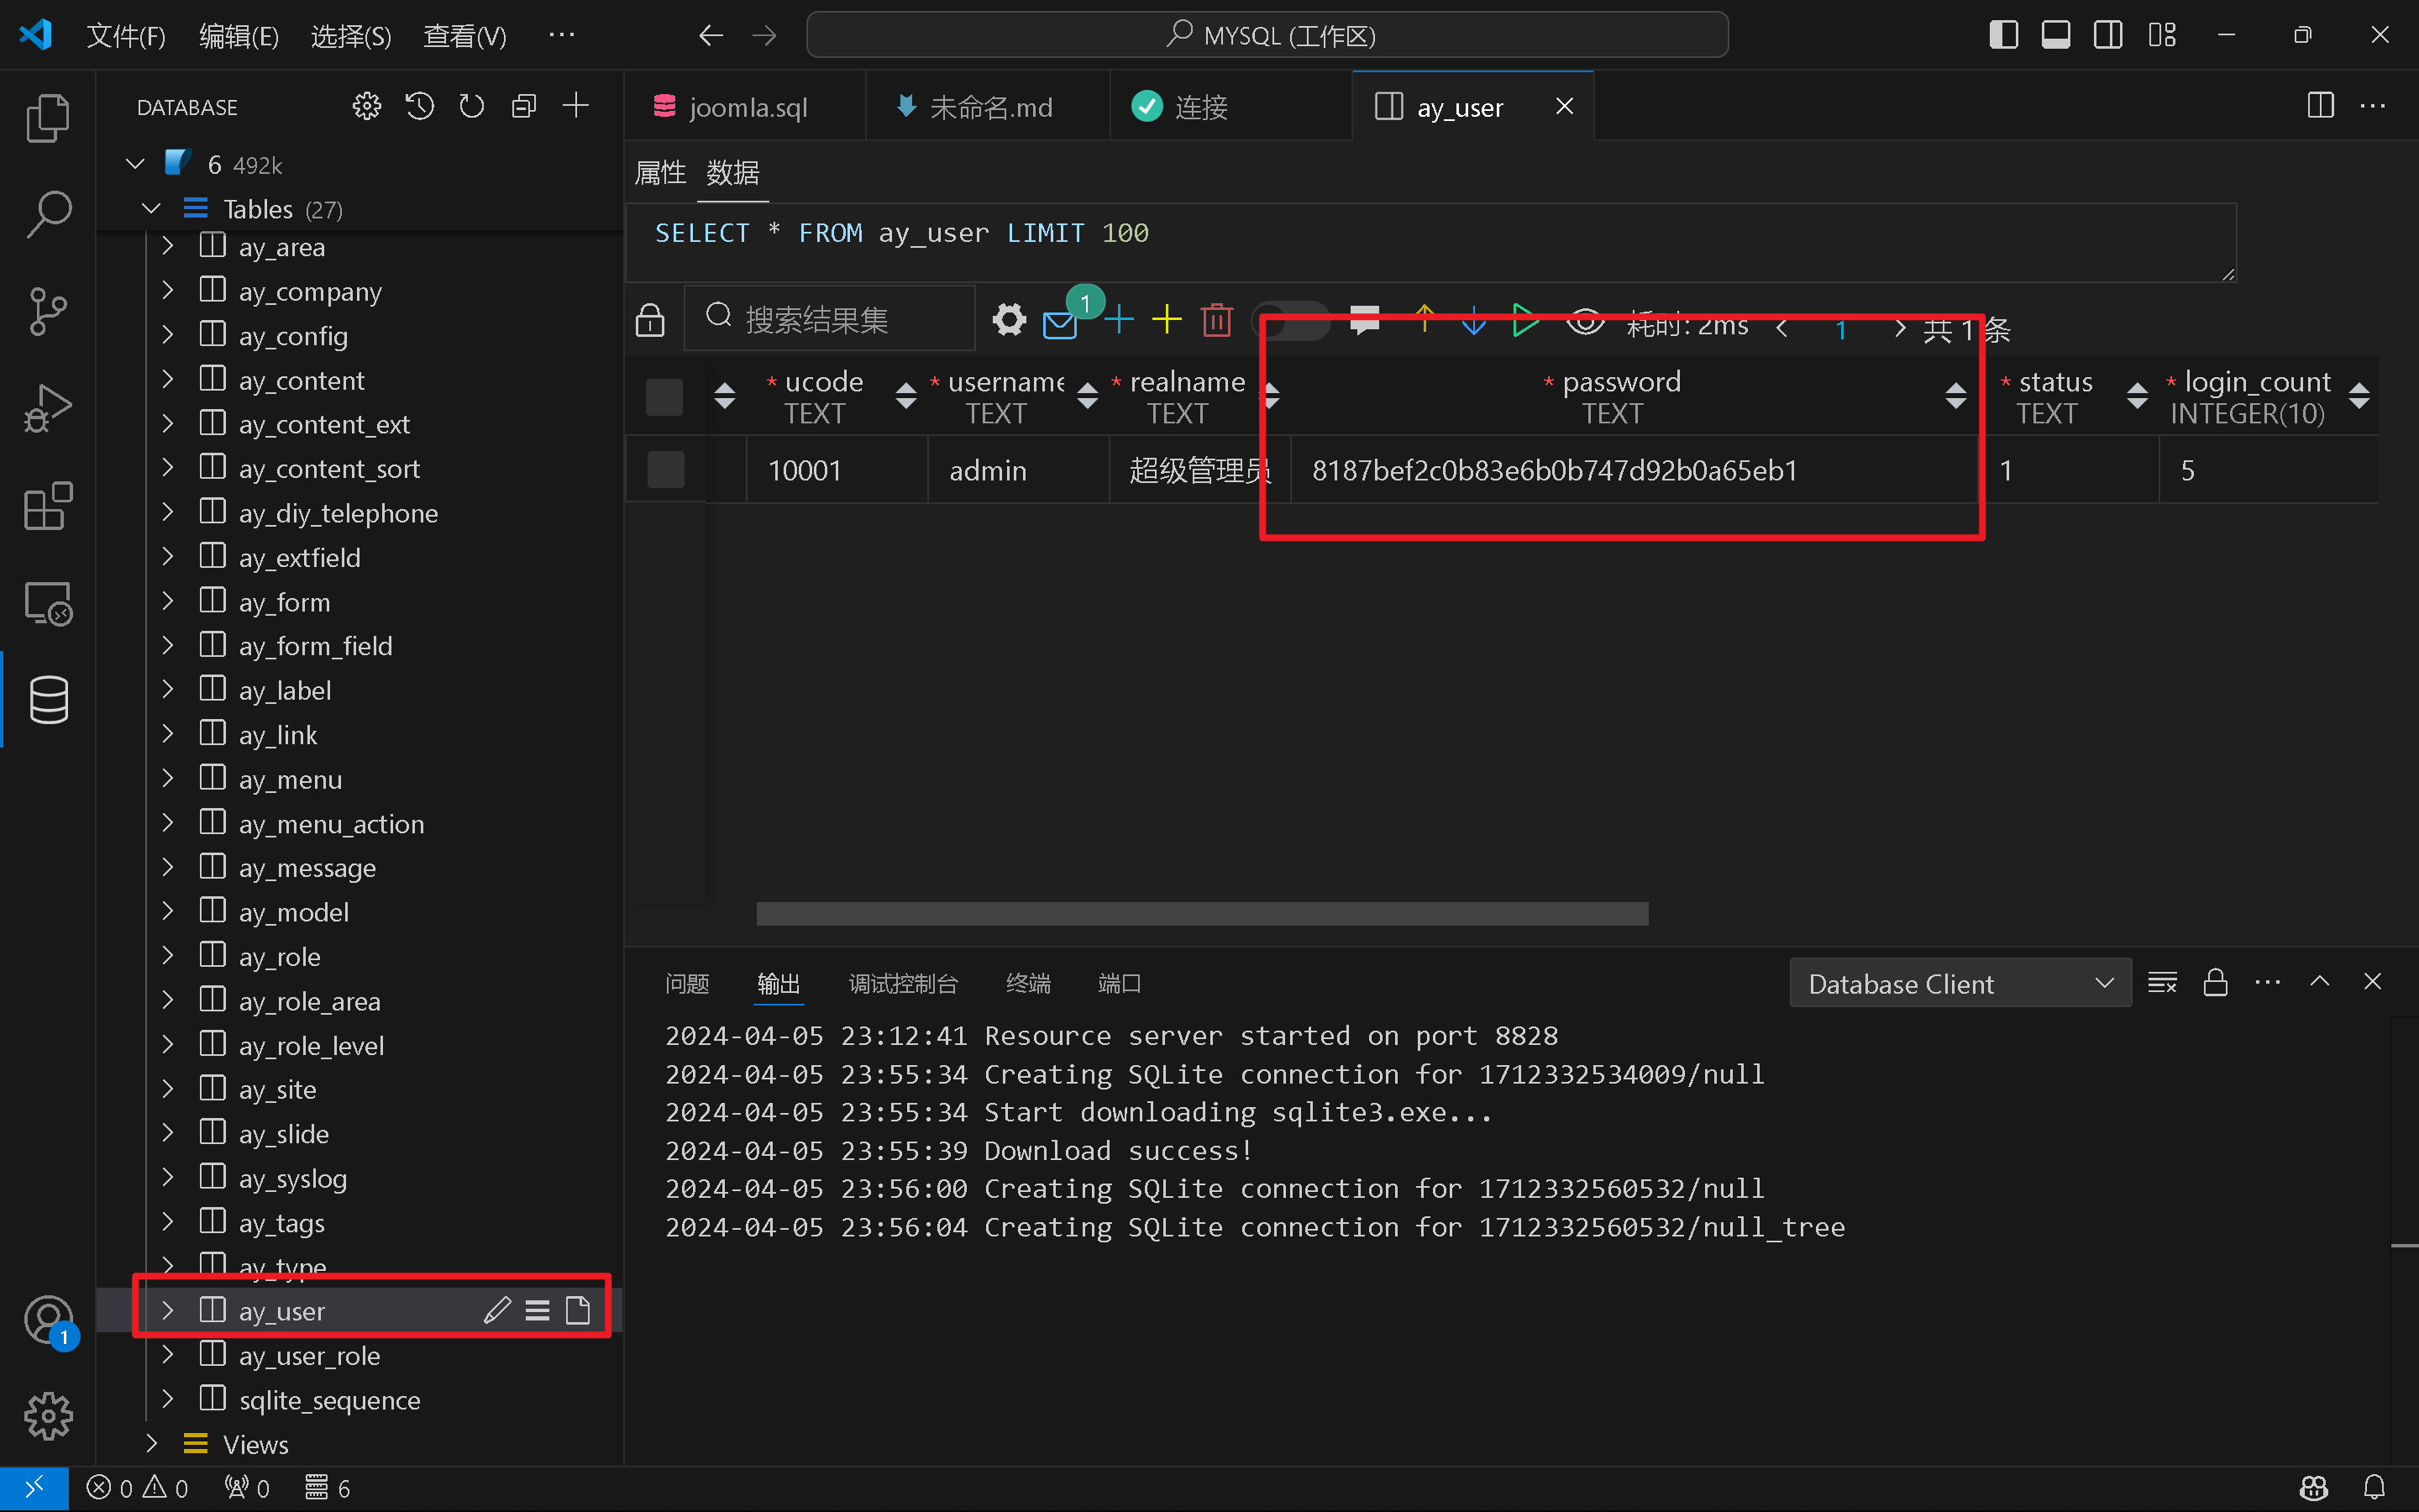The height and width of the screenshot is (1512, 2419).
Task: Switch to the 属性 view
Action: (x=661, y=173)
